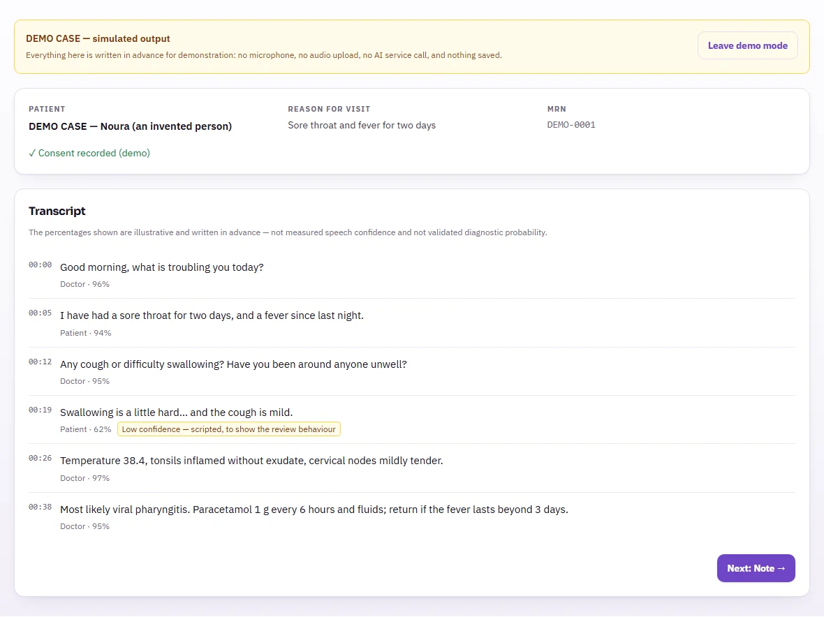Click the Patient · 94% speaker label
Viewport: 824px width, 617px height.
point(86,333)
